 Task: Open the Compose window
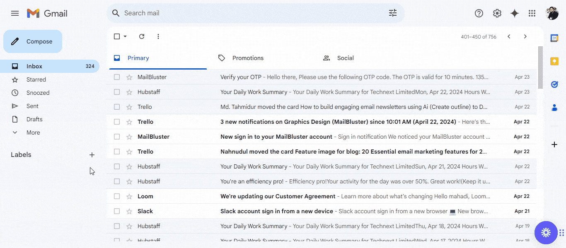(32, 41)
